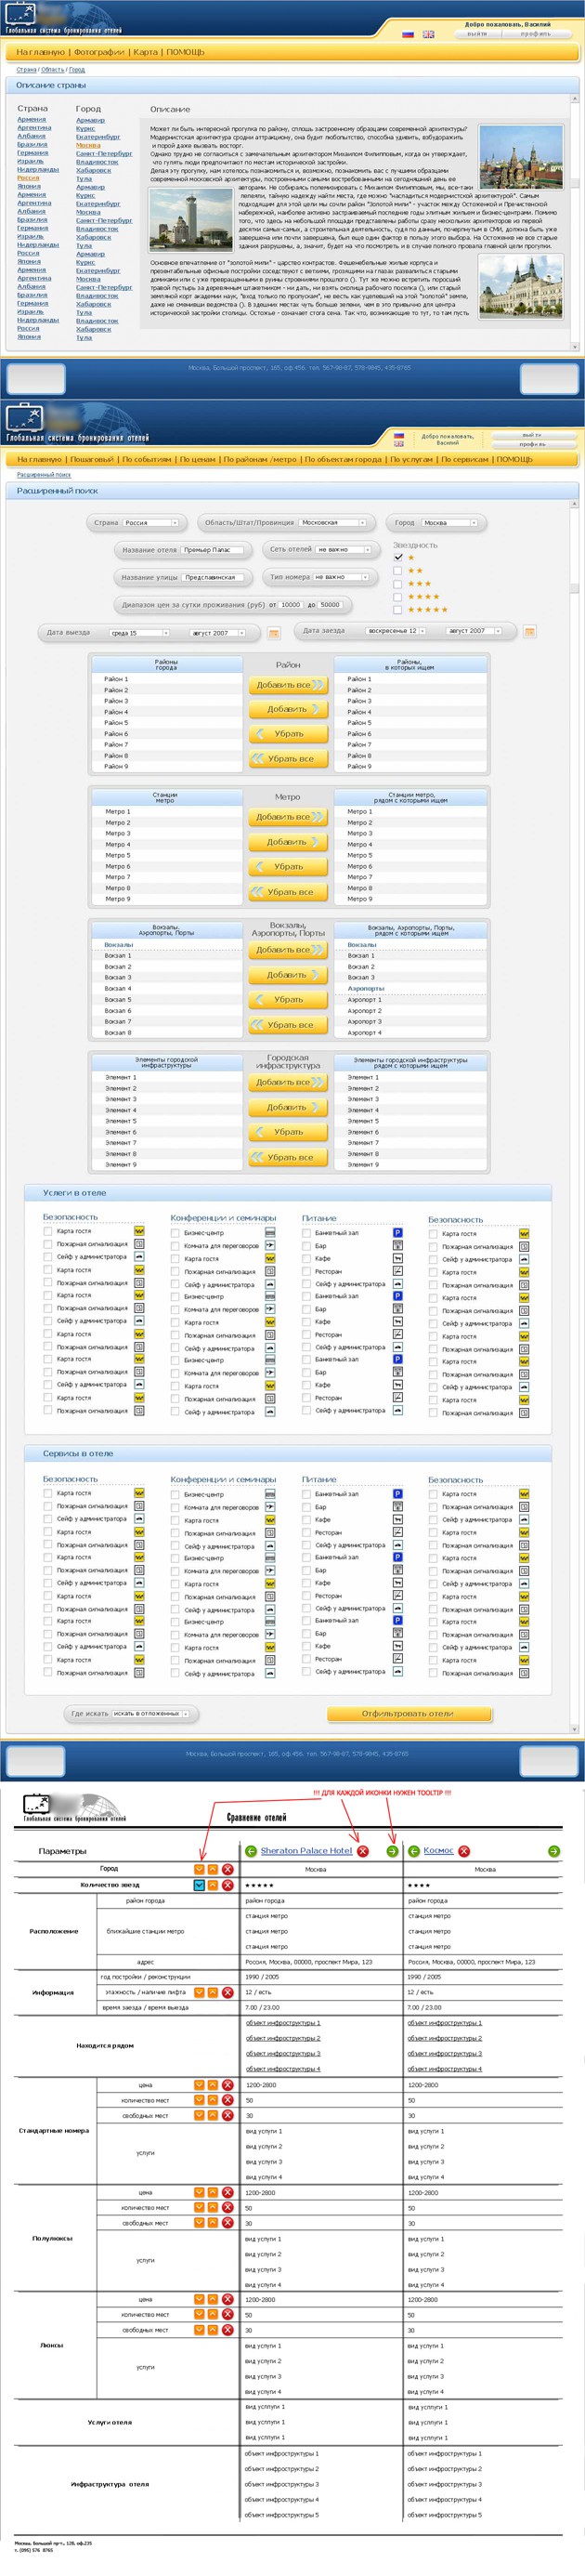The image size is (585, 2576).
Task: Tick the five-star rating checkbox
Action: pos(398,609)
